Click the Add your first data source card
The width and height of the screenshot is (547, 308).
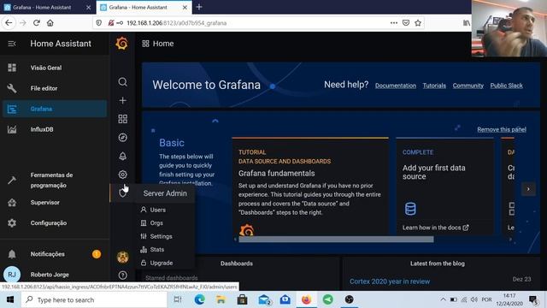(x=444, y=187)
